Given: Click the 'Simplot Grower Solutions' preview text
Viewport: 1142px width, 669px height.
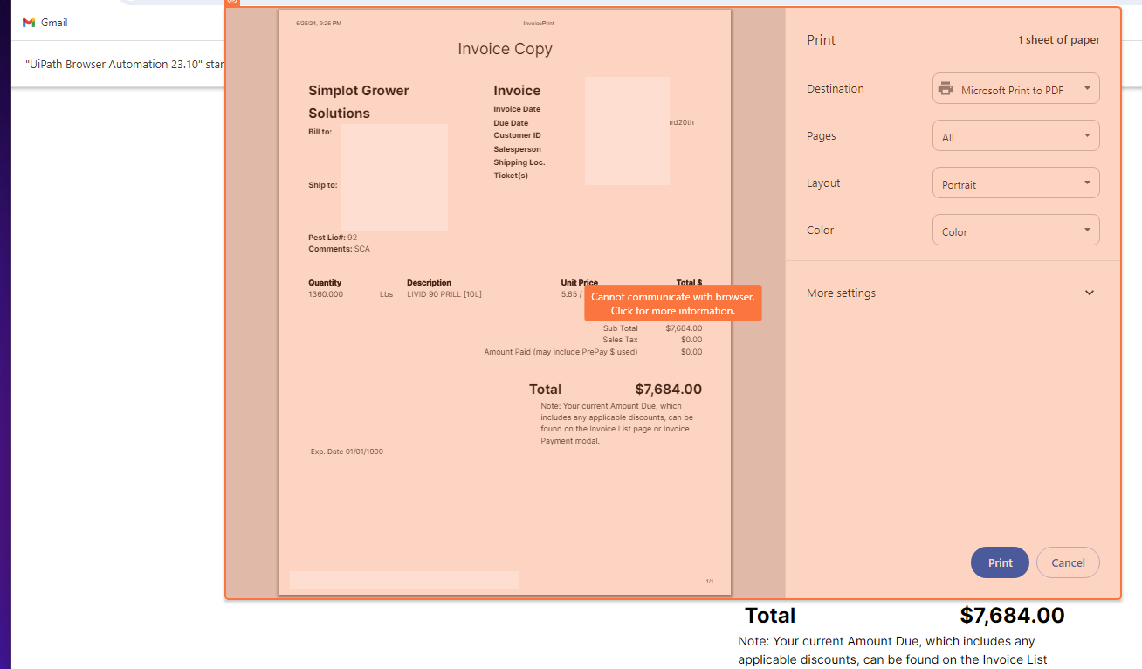Looking at the screenshot, I should pos(359,102).
